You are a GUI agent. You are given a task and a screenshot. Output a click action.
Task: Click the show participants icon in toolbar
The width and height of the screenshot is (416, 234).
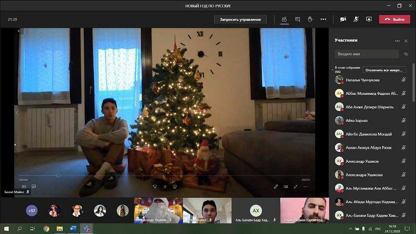click(x=284, y=19)
